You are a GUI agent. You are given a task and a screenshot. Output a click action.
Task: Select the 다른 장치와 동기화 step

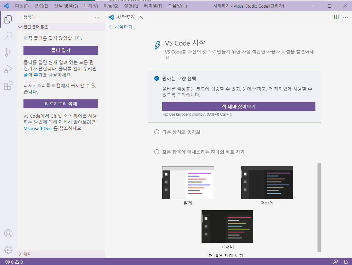coord(157,132)
